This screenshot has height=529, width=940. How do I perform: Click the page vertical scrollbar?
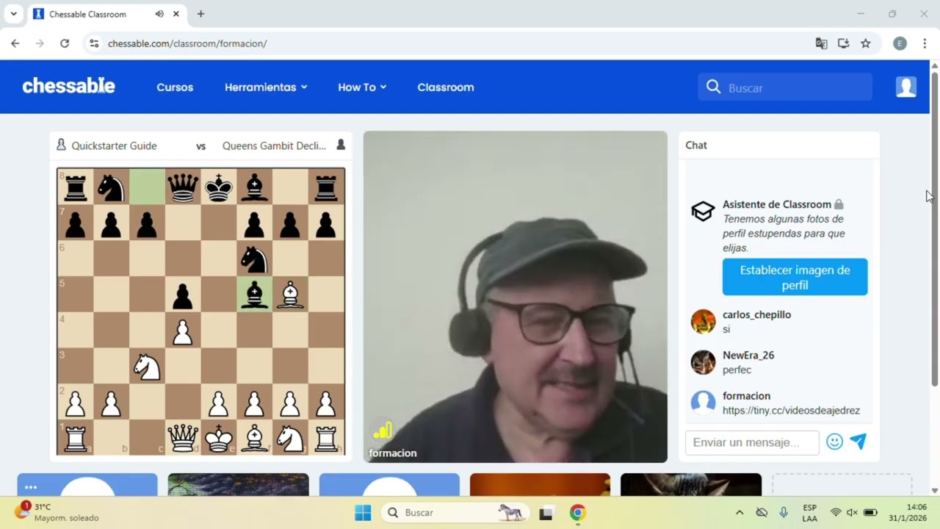[935, 228]
